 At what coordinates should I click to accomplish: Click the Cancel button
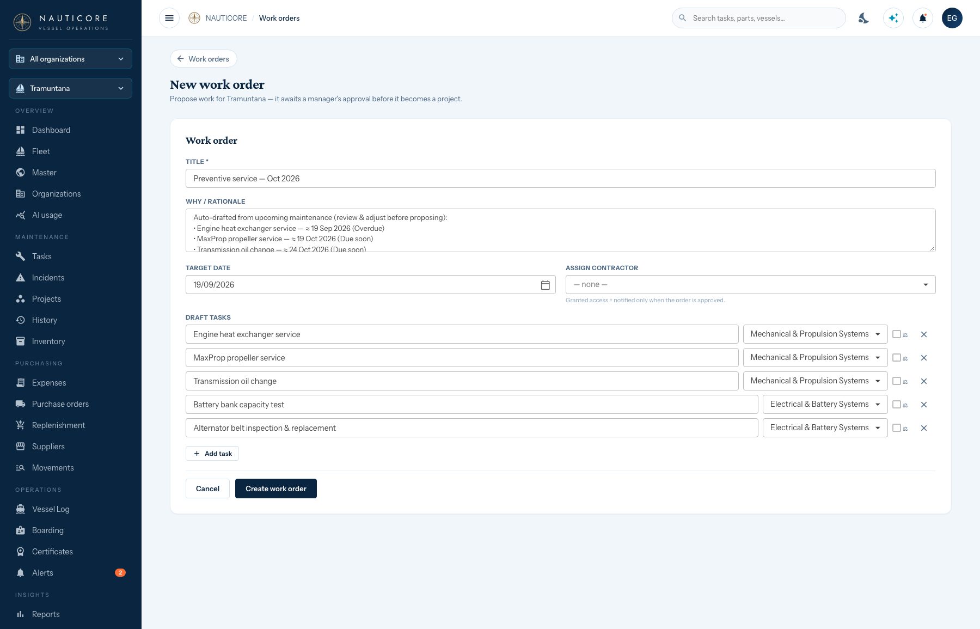(x=207, y=488)
